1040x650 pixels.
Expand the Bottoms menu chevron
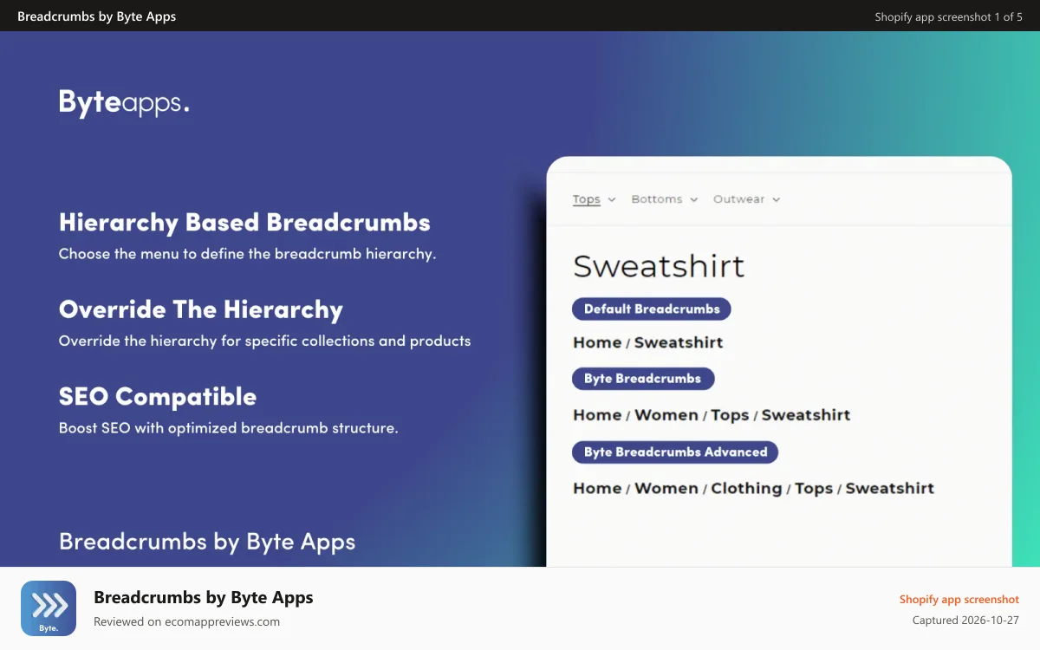(693, 199)
